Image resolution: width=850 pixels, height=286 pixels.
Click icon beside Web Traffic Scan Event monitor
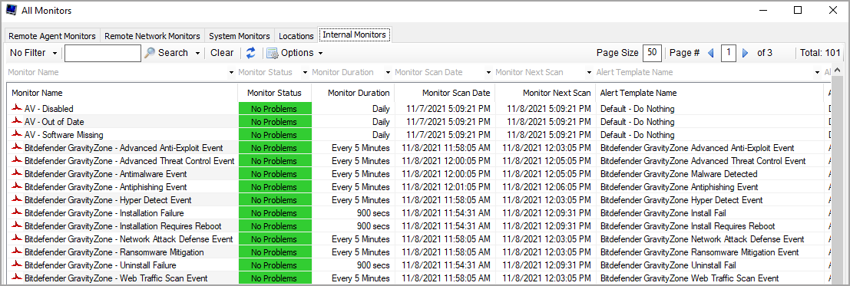click(x=18, y=278)
